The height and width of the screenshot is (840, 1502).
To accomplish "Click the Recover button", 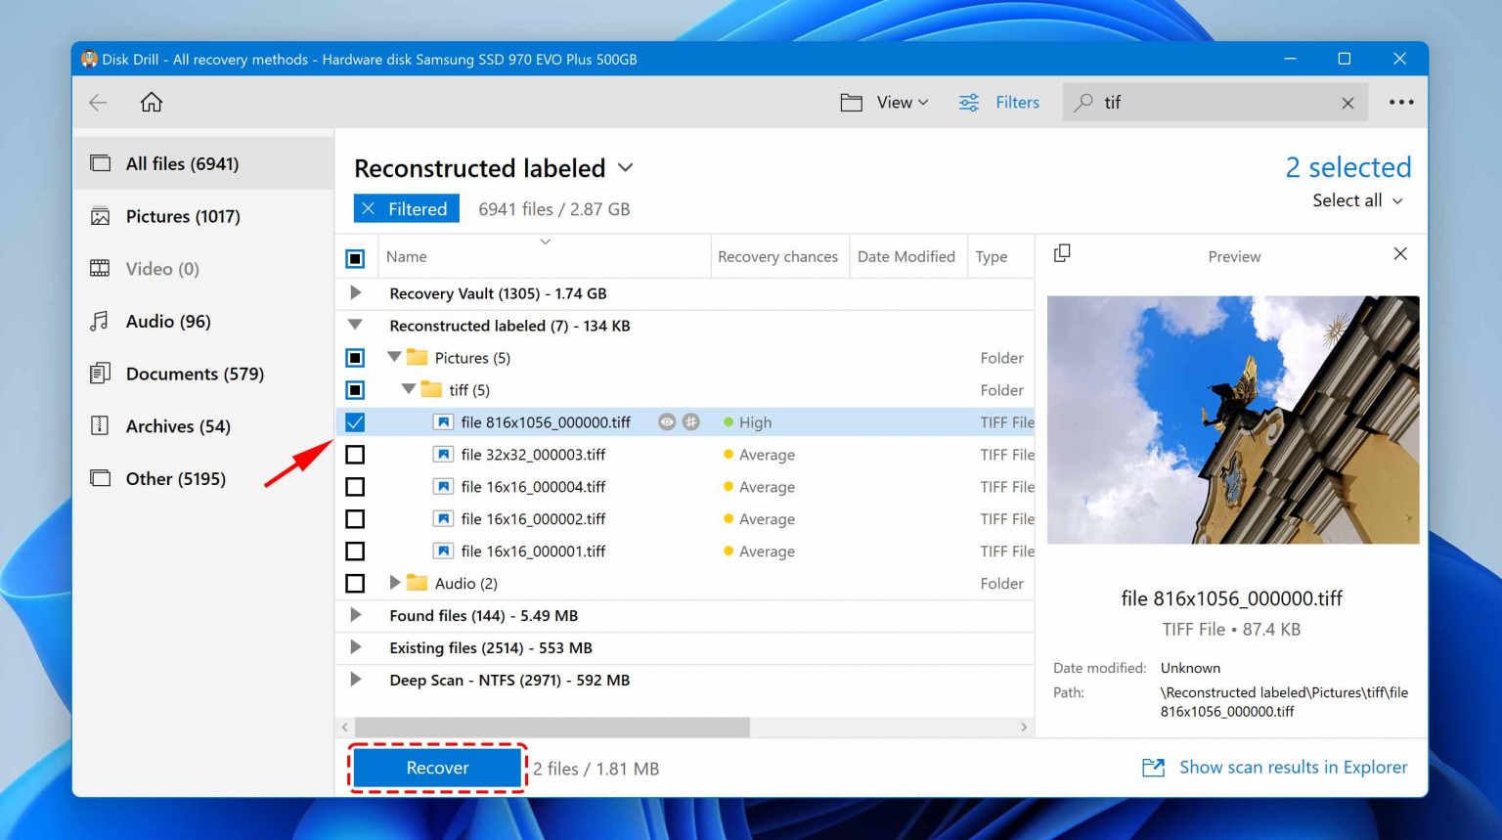I will pos(437,768).
